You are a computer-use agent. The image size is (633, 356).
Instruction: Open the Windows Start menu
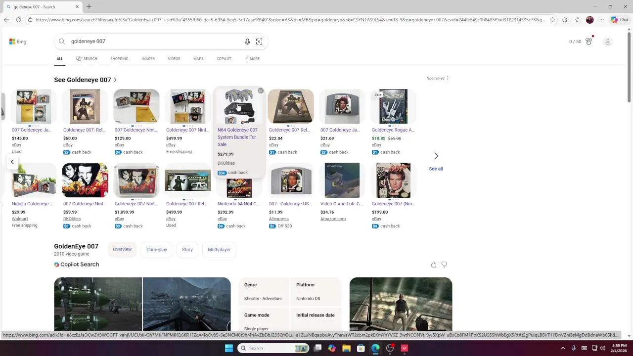(x=228, y=348)
